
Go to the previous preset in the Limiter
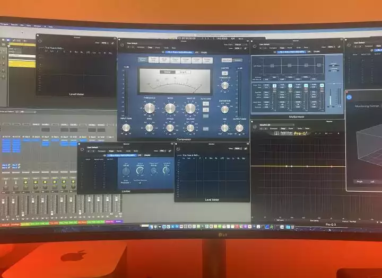88,151
